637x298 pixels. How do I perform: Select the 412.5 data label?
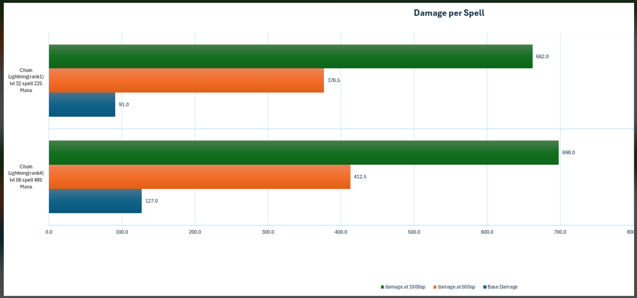360,177
